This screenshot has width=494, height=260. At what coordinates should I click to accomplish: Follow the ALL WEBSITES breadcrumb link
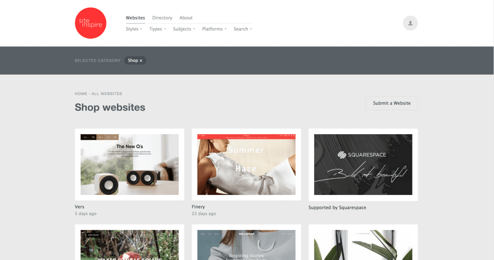pyautogui.click(x=107, y=94)
